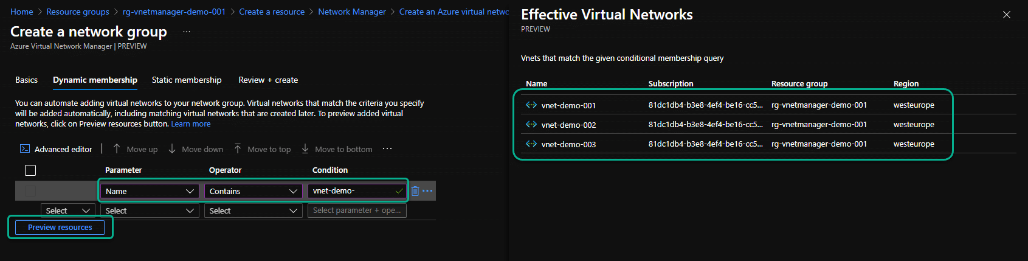Sort by the Resource group column header
This screenshot has width=1028, height=261.
coord(799,84)
